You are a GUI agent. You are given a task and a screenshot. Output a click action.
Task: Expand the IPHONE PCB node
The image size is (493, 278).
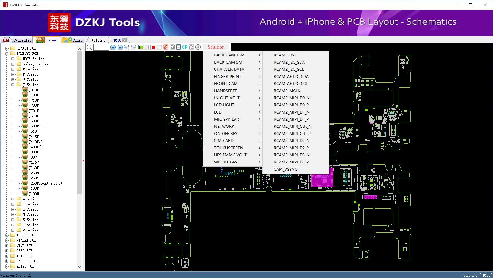[7, 235]
